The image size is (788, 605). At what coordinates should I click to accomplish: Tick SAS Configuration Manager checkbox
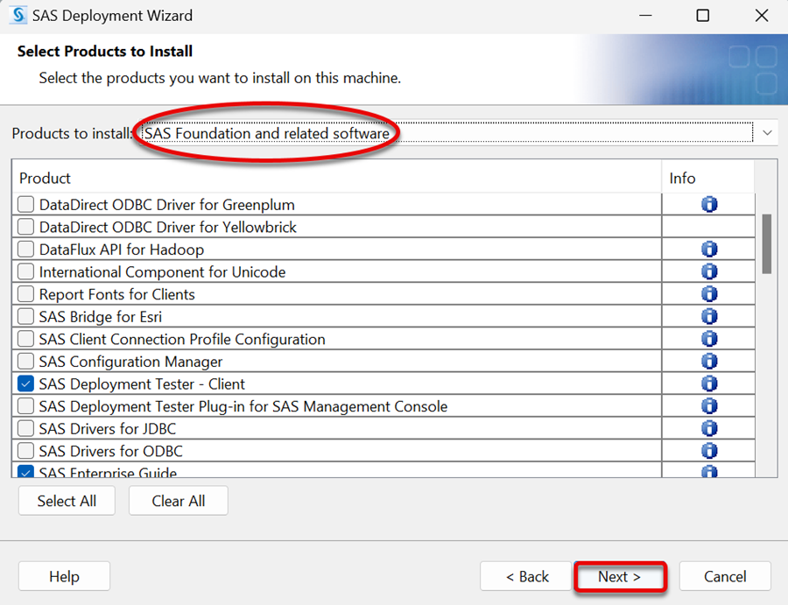pos(25,362)
